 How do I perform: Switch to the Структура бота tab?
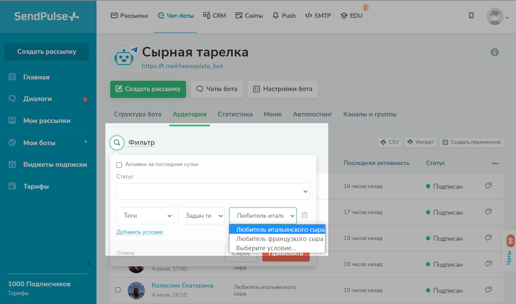click(138, 114)
